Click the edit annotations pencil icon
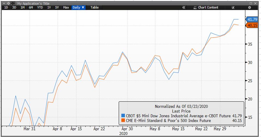Screen dimensions: 261x137 tap(233, 8)
